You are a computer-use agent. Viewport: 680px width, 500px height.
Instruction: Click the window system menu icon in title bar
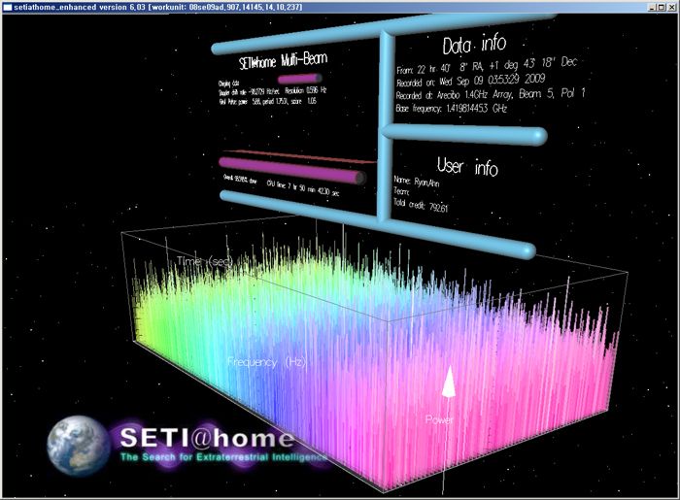click(x=7, y=7)
